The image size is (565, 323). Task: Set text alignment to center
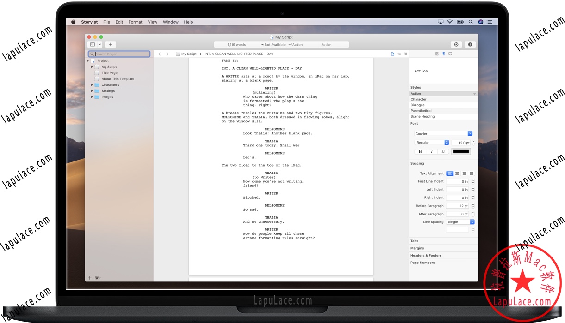457,173
